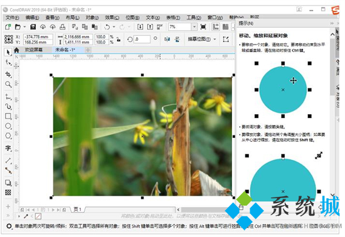
Task: Select the Text tool (字)
Action: pyautogui.click(x=8, y=148)
